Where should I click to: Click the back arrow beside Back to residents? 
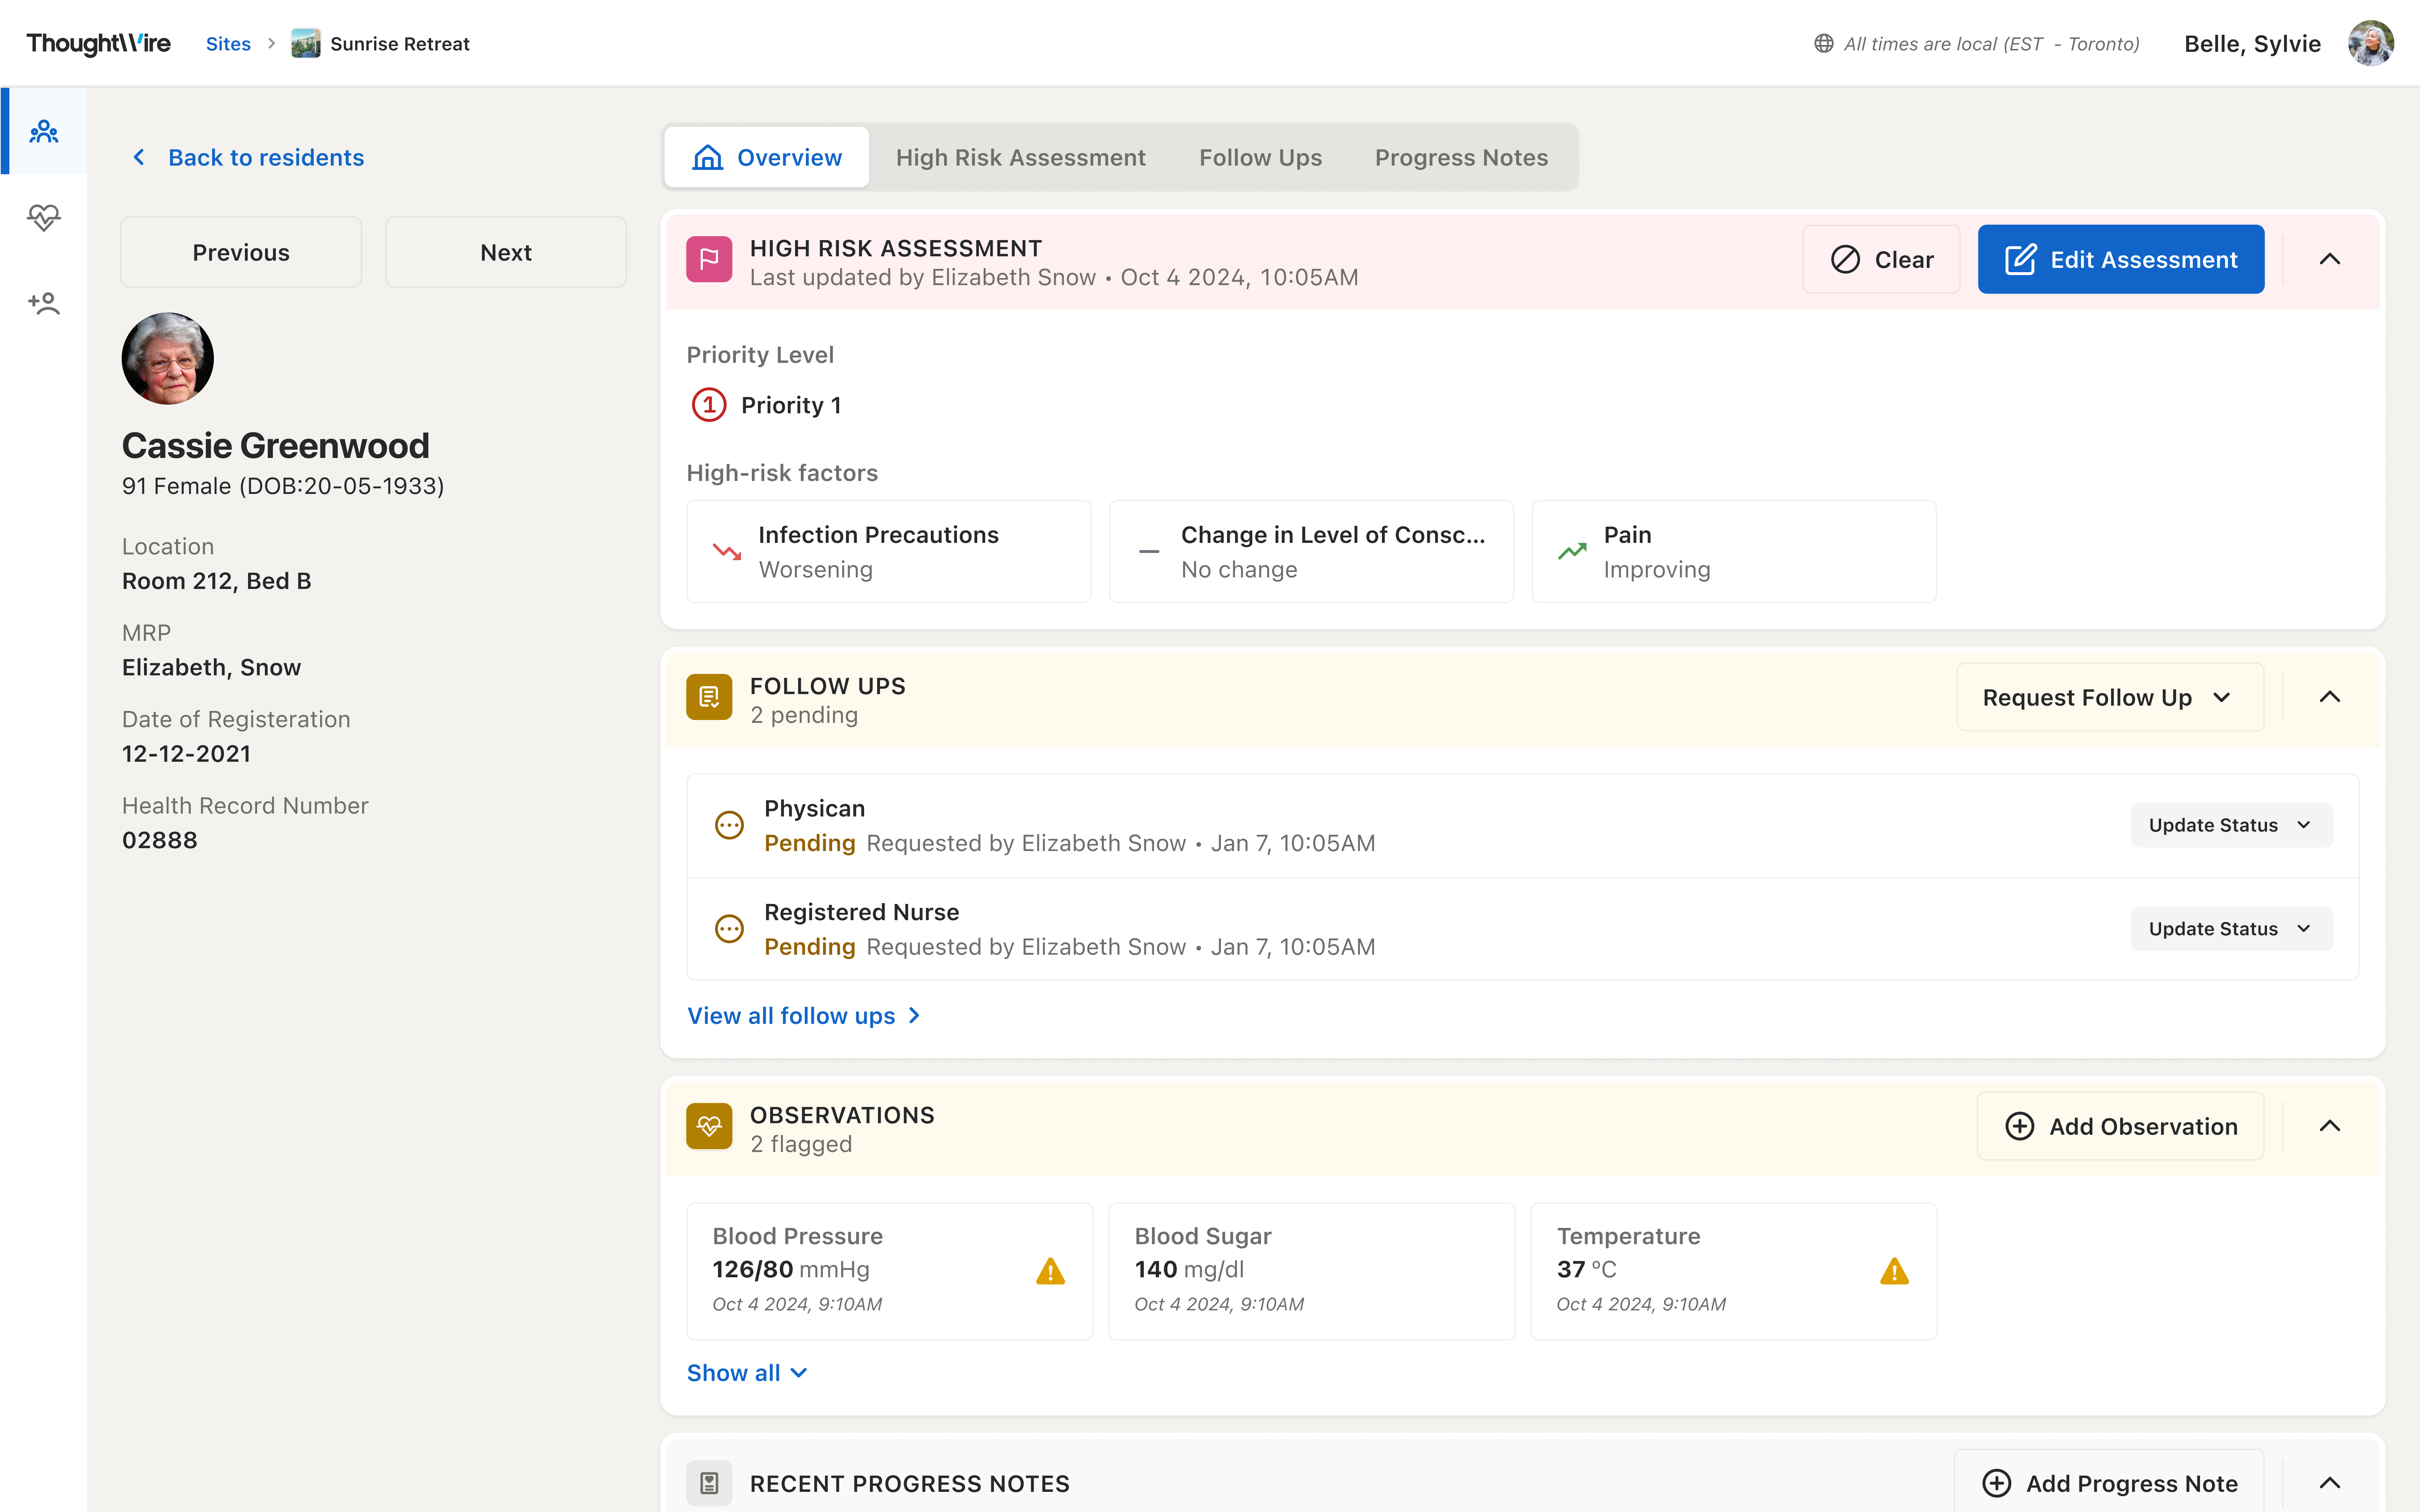(139, 157)
